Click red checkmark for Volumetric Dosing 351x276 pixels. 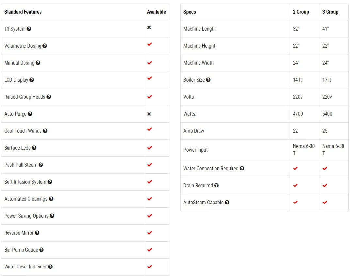[150, 44]
